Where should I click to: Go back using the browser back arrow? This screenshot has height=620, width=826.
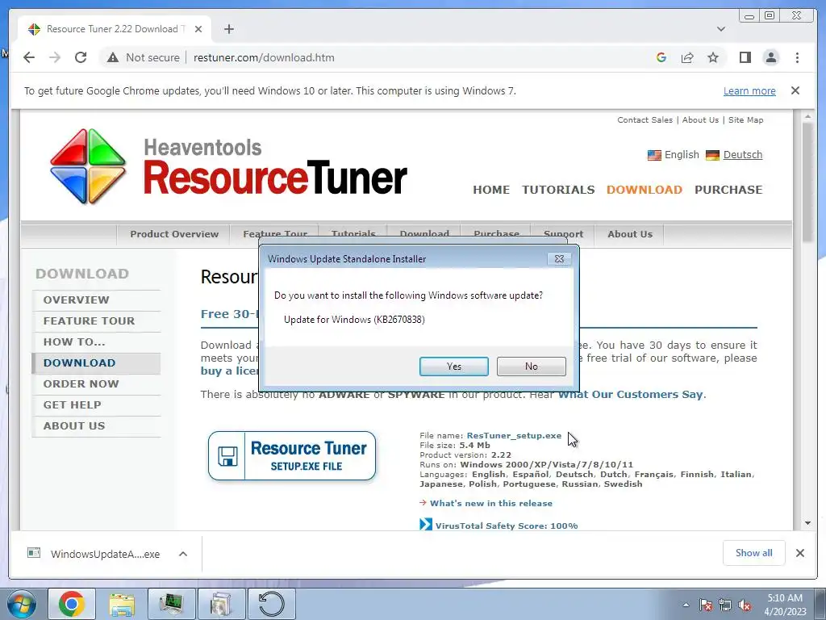tap(29, 57)
